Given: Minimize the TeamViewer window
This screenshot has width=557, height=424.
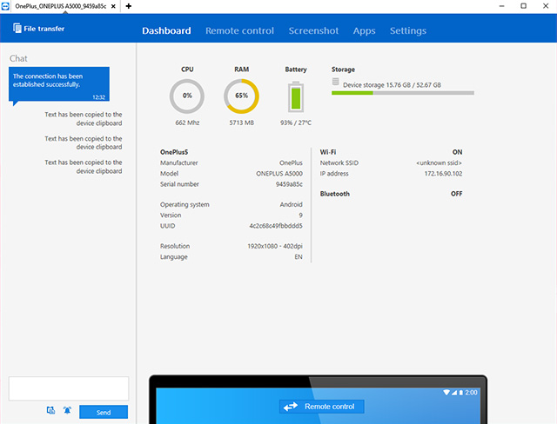Looking at the screenshot, I should coord(501,6).
